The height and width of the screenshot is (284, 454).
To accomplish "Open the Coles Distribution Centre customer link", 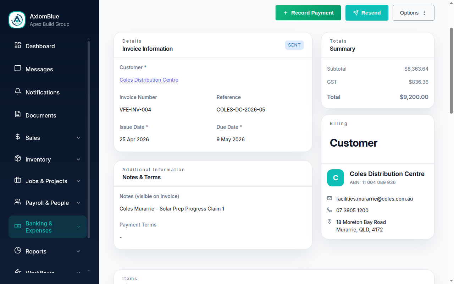I will pyautogui.click(x=149, y=80).
